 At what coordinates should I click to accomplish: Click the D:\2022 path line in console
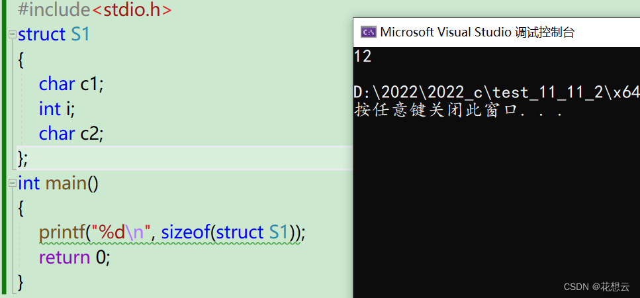pos(496,93)
